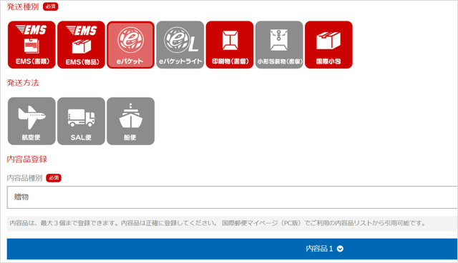Choose the eパケットライト shipment option

180,44
